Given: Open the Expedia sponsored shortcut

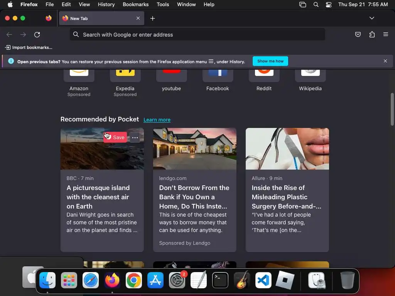Looking at the screenshot, I should (x=125, y=83).
